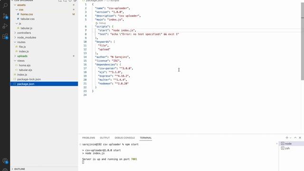Select the node terminal session
Image resolution: width=304 pixels, height=171 pixels.
coord(291,143)
